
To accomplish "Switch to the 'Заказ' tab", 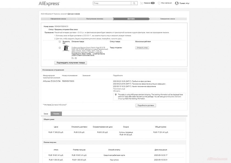I will (46, 113).
